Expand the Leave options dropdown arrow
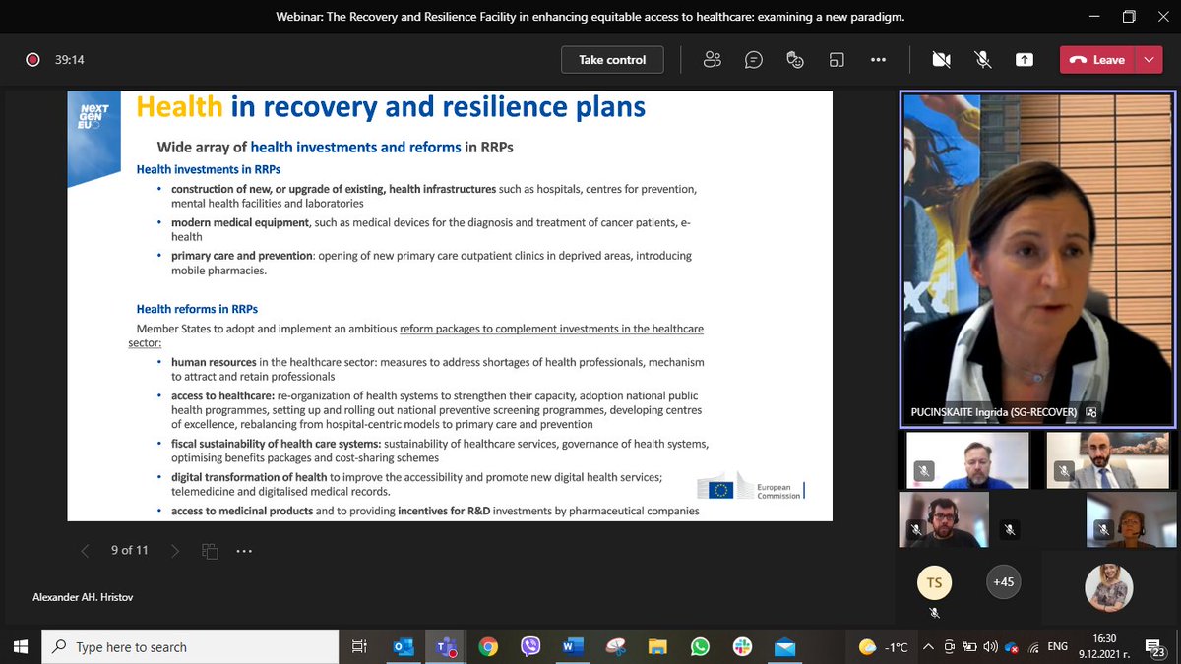Image resolution: width=1181 pixels, height=664 pixels. coord(1150,60)
